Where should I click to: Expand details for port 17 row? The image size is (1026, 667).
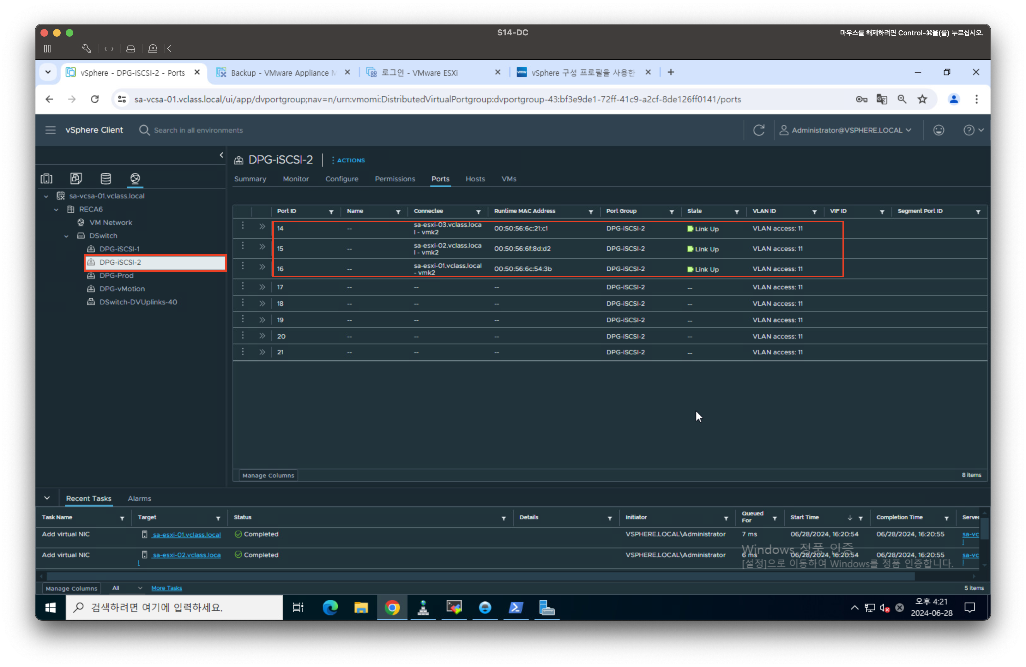click(x=262, y=287)
